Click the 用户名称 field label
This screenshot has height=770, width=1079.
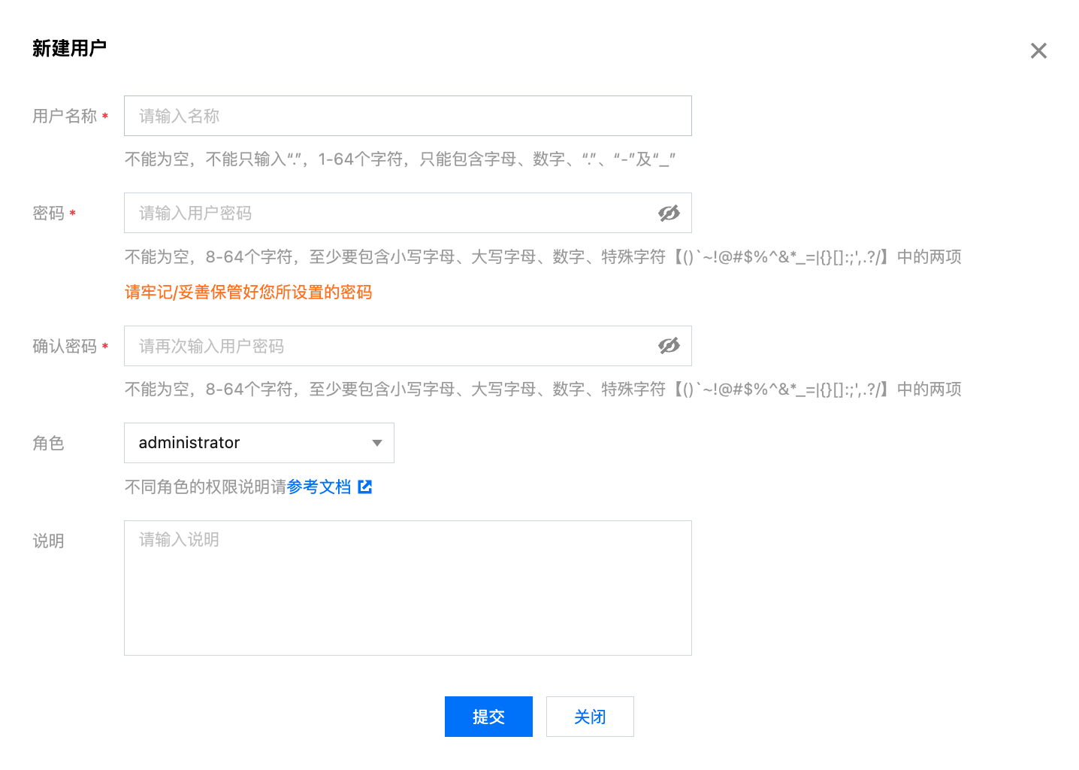pyautogui.click(x=65, y=116)
